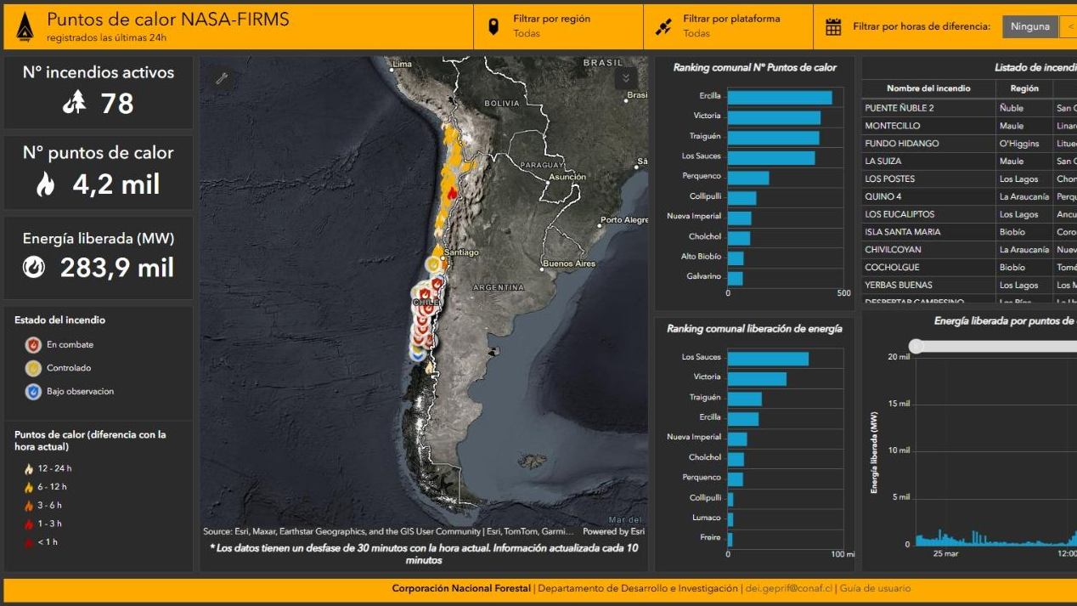The image size is (1077, 606).
Task: Click the map tools wrench icon
Action: point(223,79)
